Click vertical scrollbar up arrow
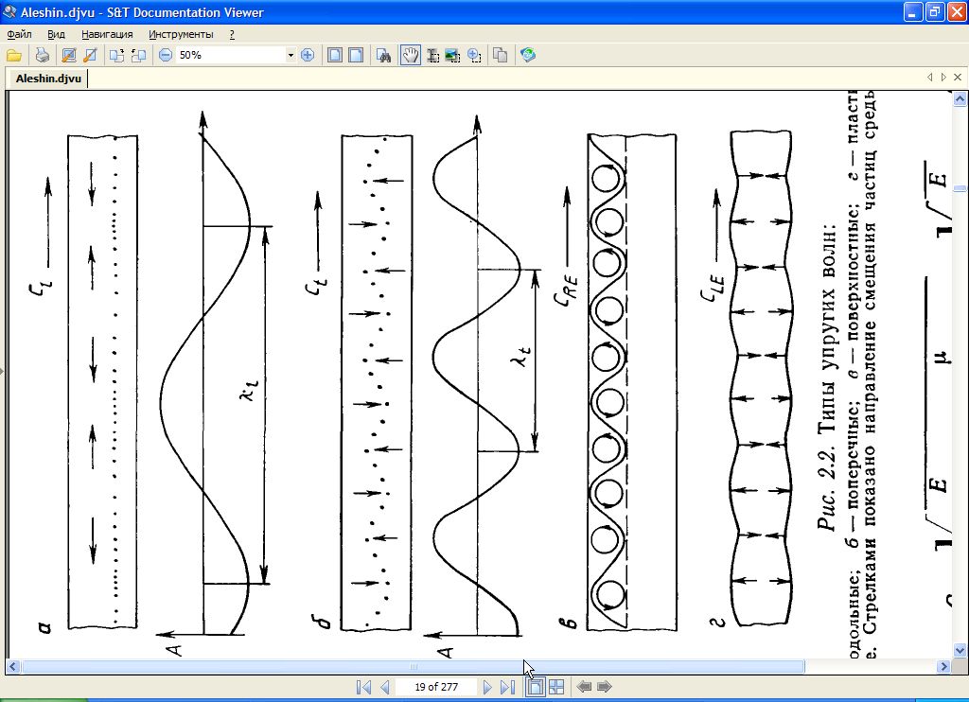Image resolution: width=969 pixels, height=702 pixels. (960, 98)
